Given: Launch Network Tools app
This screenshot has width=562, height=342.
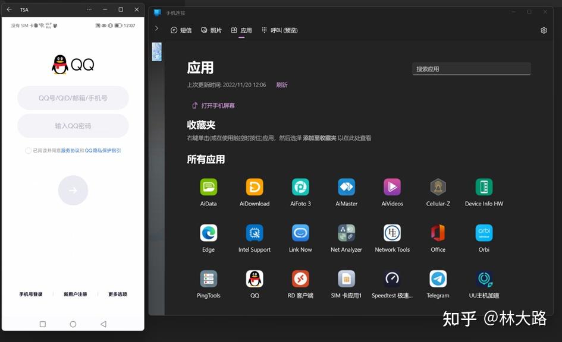Looking at the screenshot, I should [x=392, y=233].
